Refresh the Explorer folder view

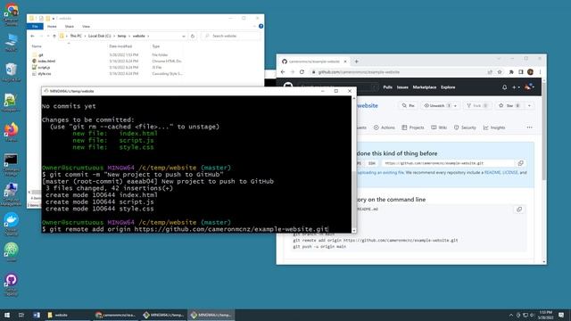pos(193,36)
